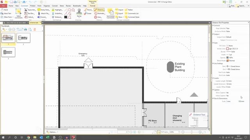250x140 pixels.
Task: Toggle the Exclusive Mode value False
Action: 228,31
